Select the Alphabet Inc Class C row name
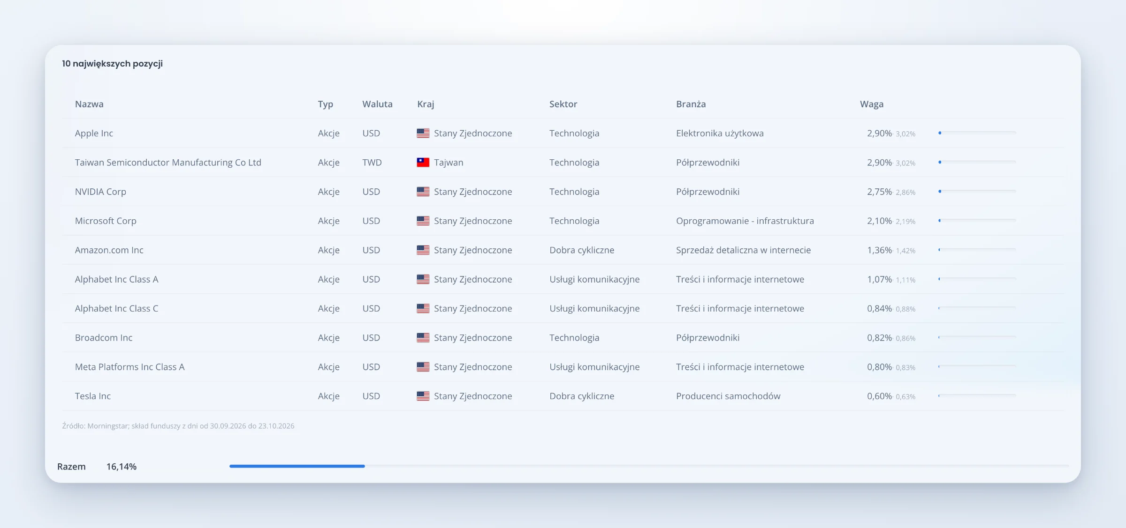The height and width of the screenshot is (528, 1126). point(117,308)
